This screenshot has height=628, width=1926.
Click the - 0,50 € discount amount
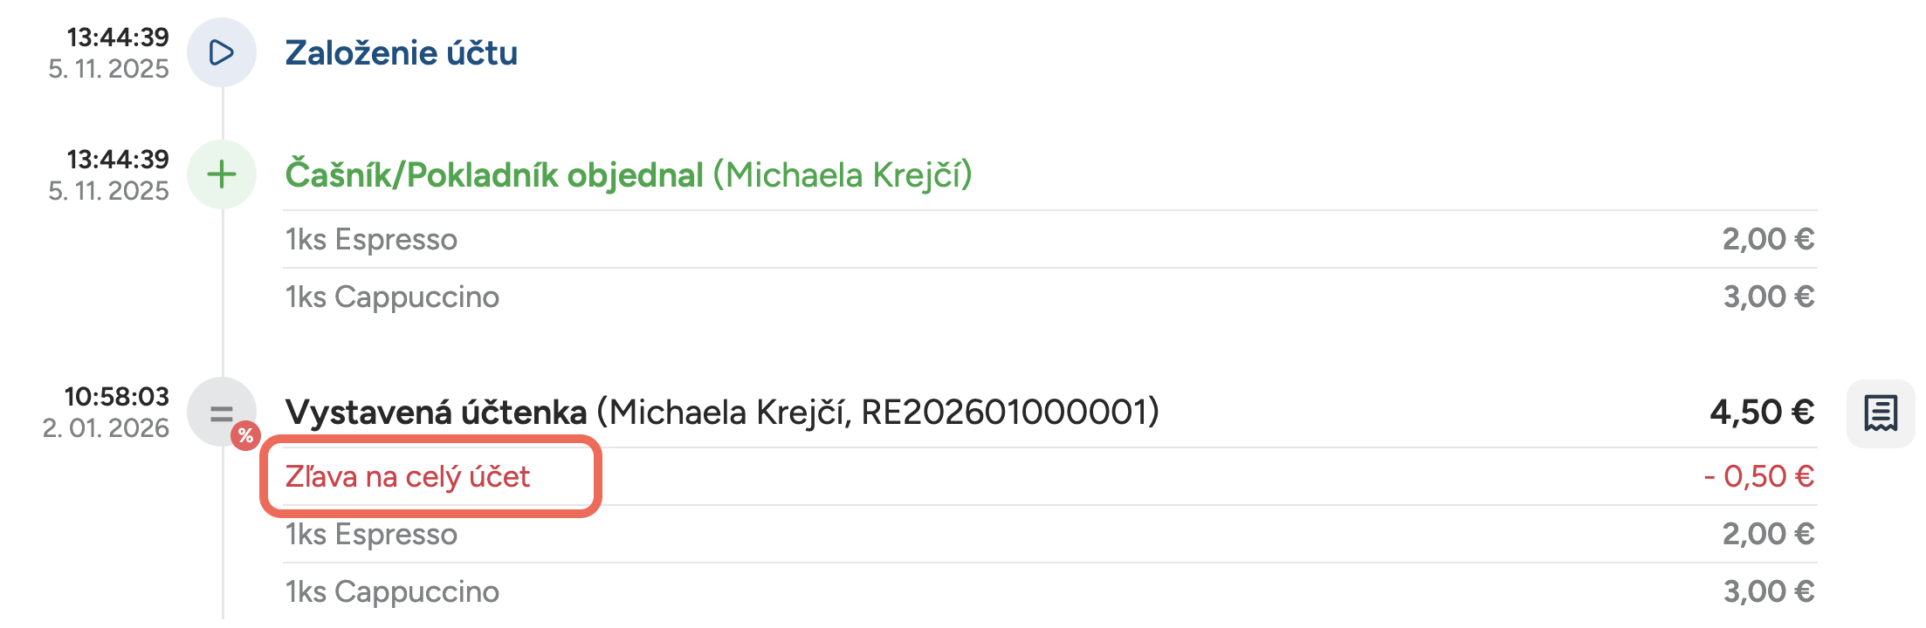pos(1758,476)
